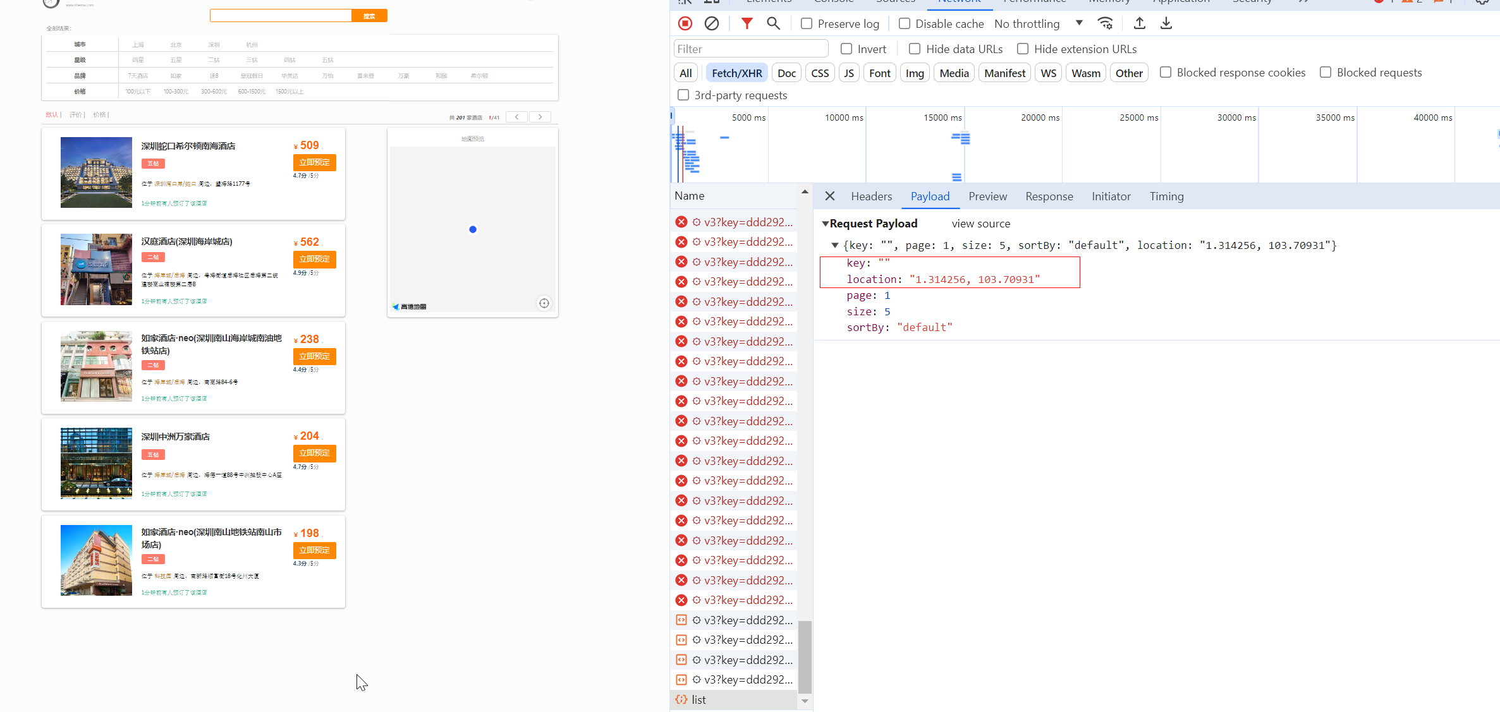Select the Fetch/XHR filter button
The image size is (1500, 712).
point(736,73)
